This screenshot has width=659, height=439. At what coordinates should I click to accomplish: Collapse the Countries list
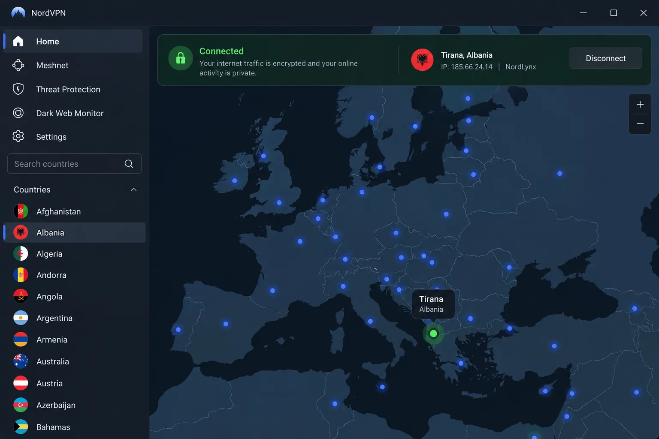[134, 189]
